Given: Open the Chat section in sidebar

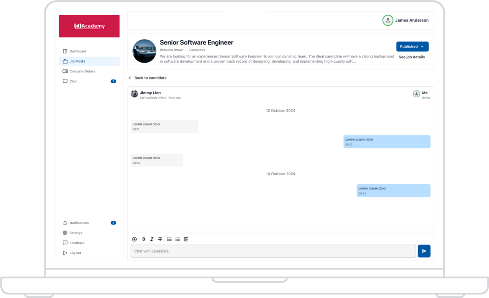Looking at the screenshot, I should pos(73,82).
